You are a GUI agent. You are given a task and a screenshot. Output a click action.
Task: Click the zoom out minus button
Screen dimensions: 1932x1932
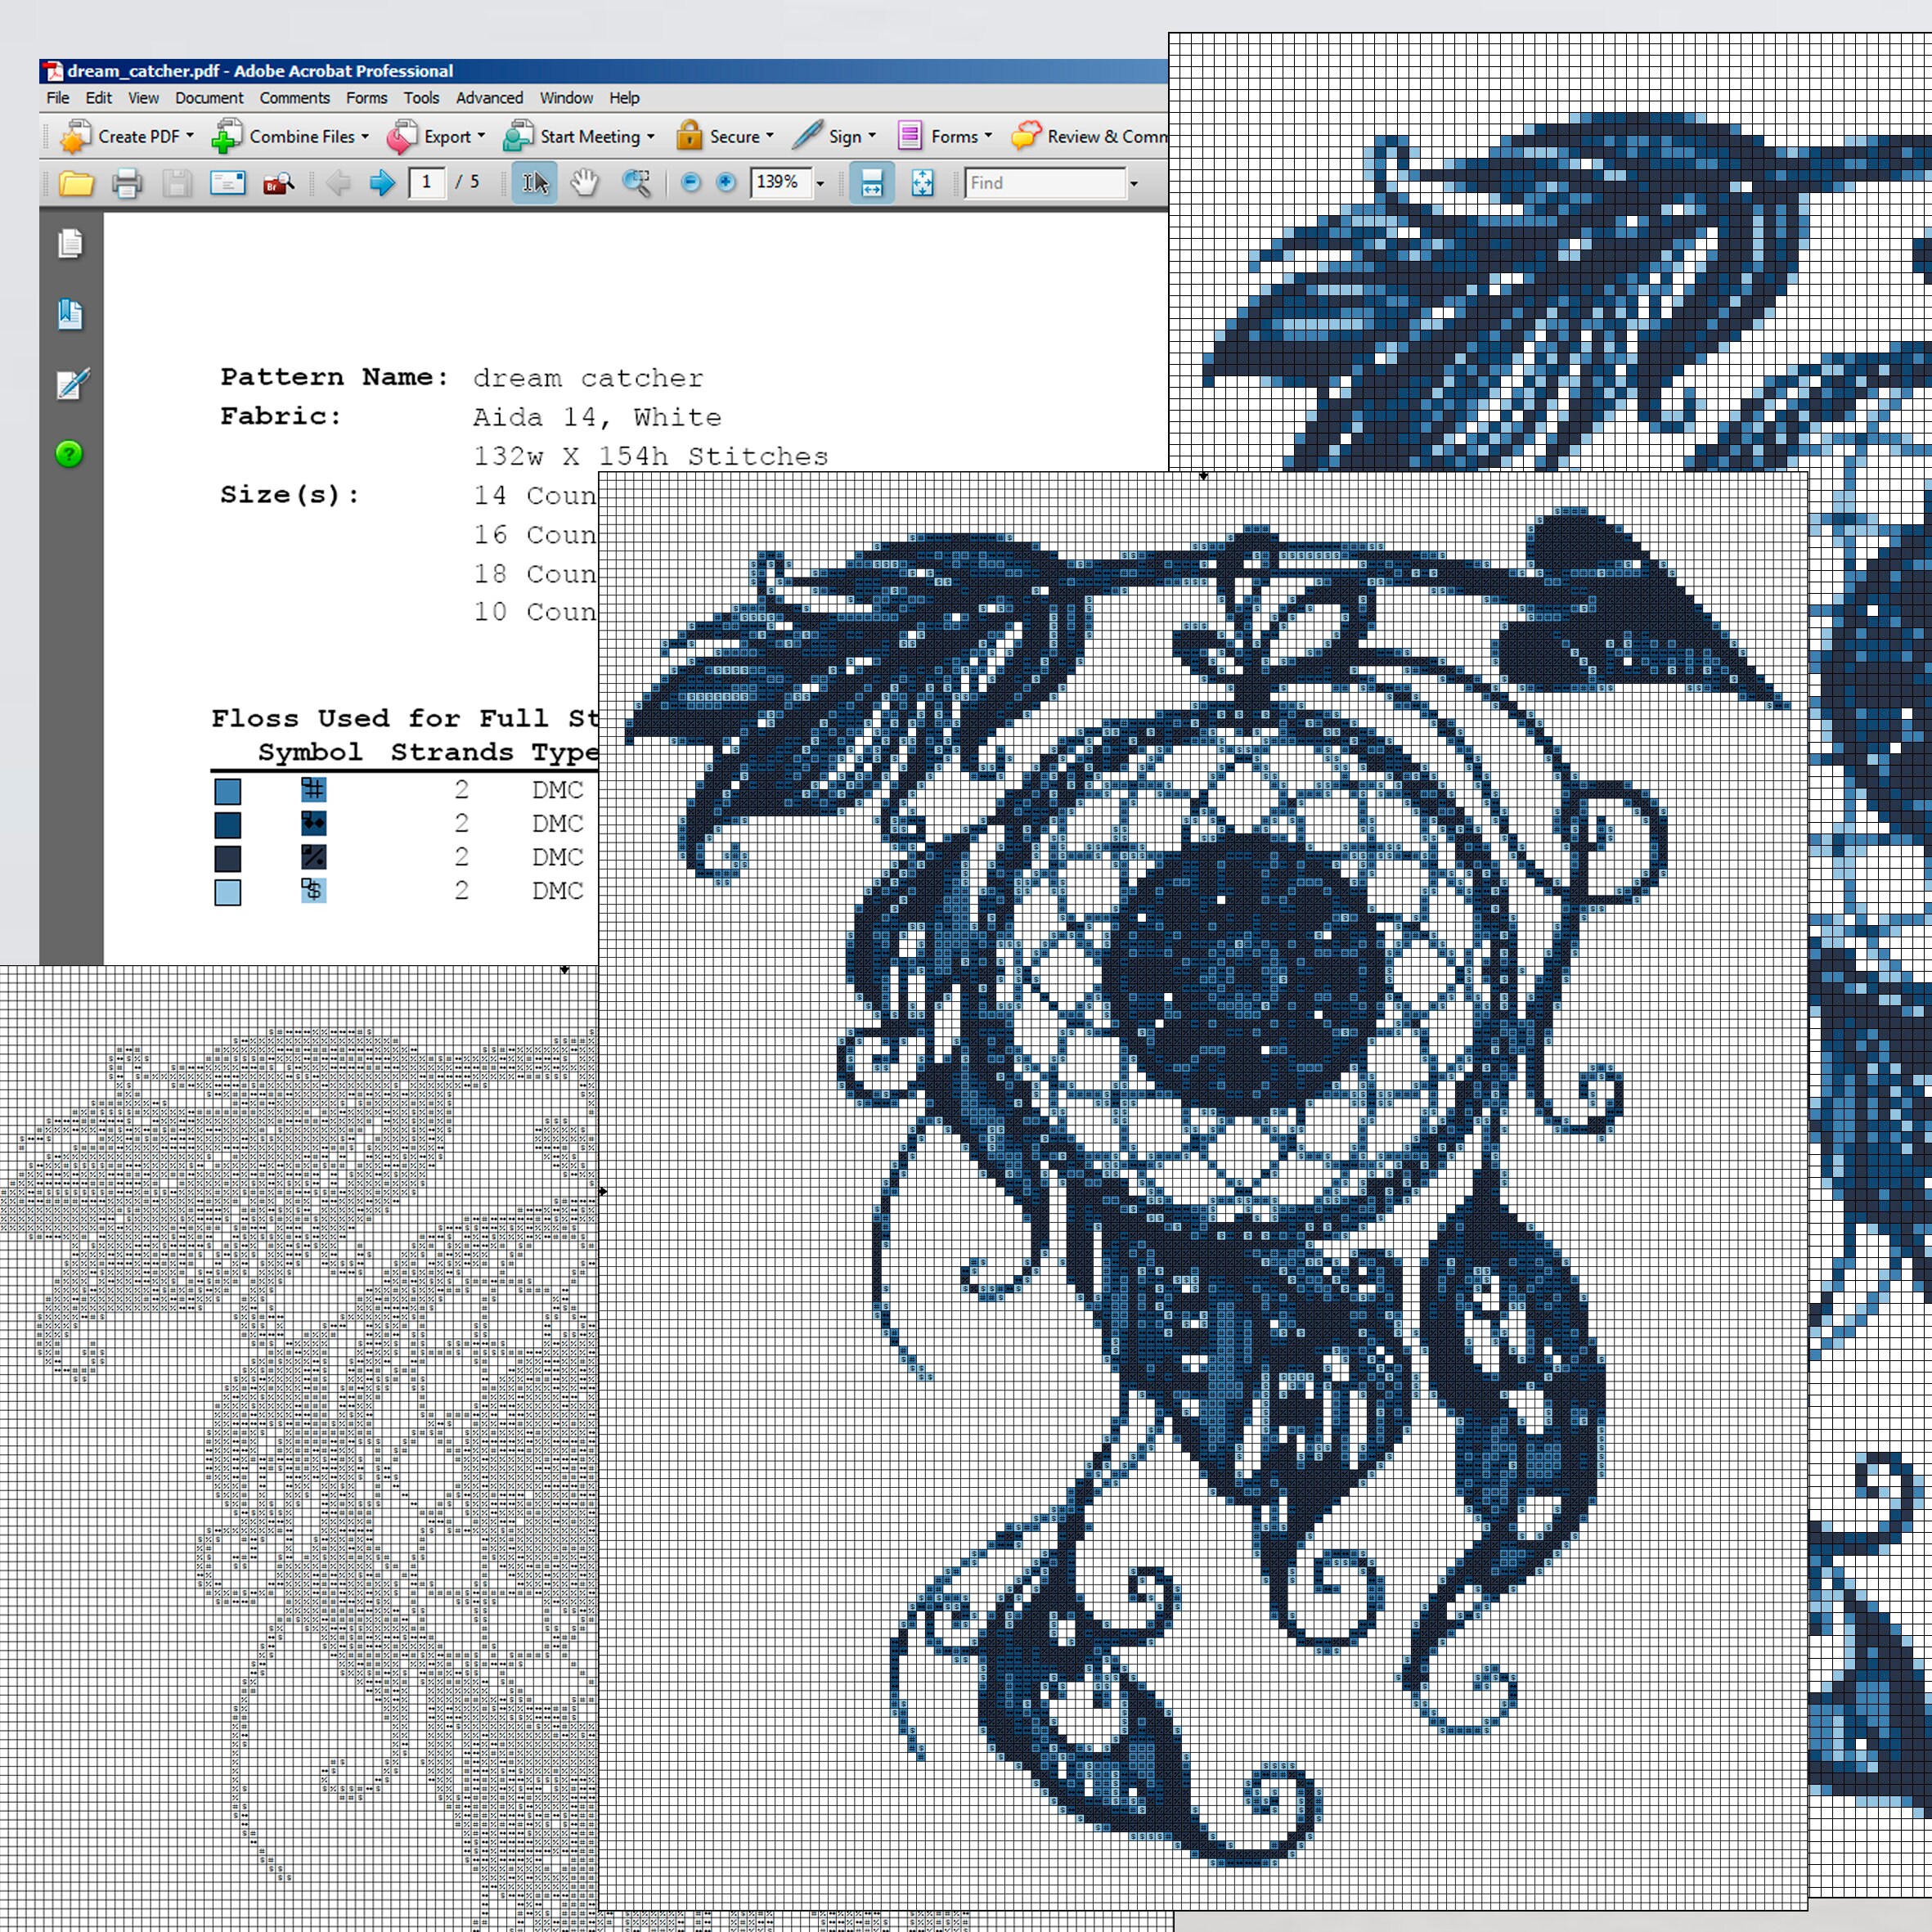coord(690,182)
